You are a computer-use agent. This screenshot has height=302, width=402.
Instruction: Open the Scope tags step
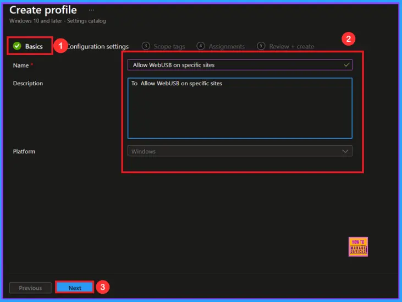[169, 46]
